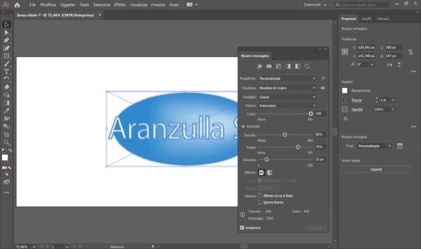Select the Curvature tool
The width and height of the screenshot is (421, 249).
coord(6,48)
